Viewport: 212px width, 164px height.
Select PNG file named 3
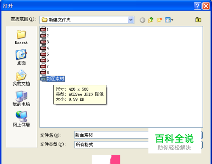pyautogui.click(x=45, y=42)
